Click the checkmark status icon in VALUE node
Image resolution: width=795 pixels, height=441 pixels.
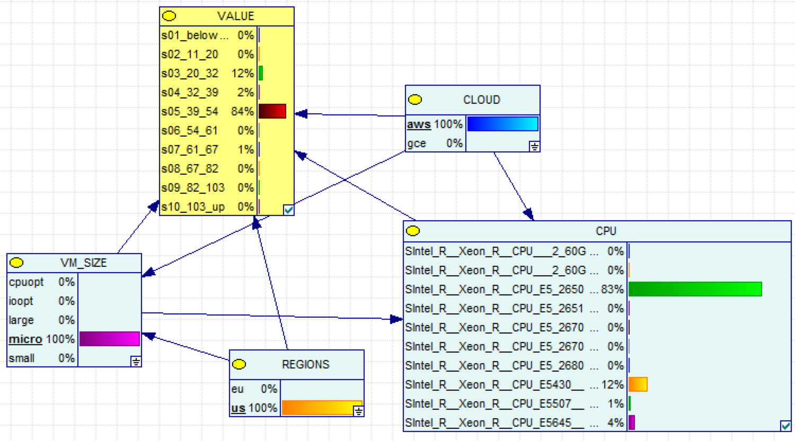pos(288,210)
